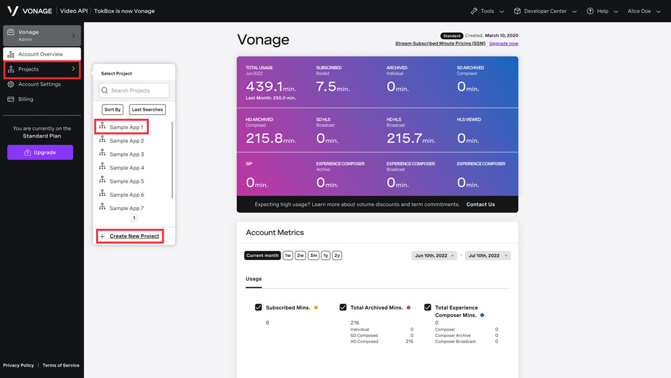This screenshot has height=378, width=671.
Task: Select the Current month range
Action: [262, 256]
